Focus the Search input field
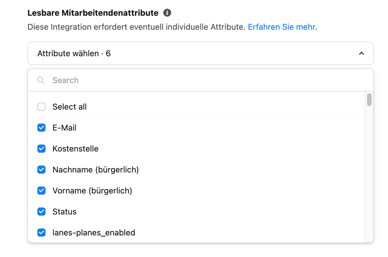The height and width of the screenshot is (257, 388). [201, 80]
